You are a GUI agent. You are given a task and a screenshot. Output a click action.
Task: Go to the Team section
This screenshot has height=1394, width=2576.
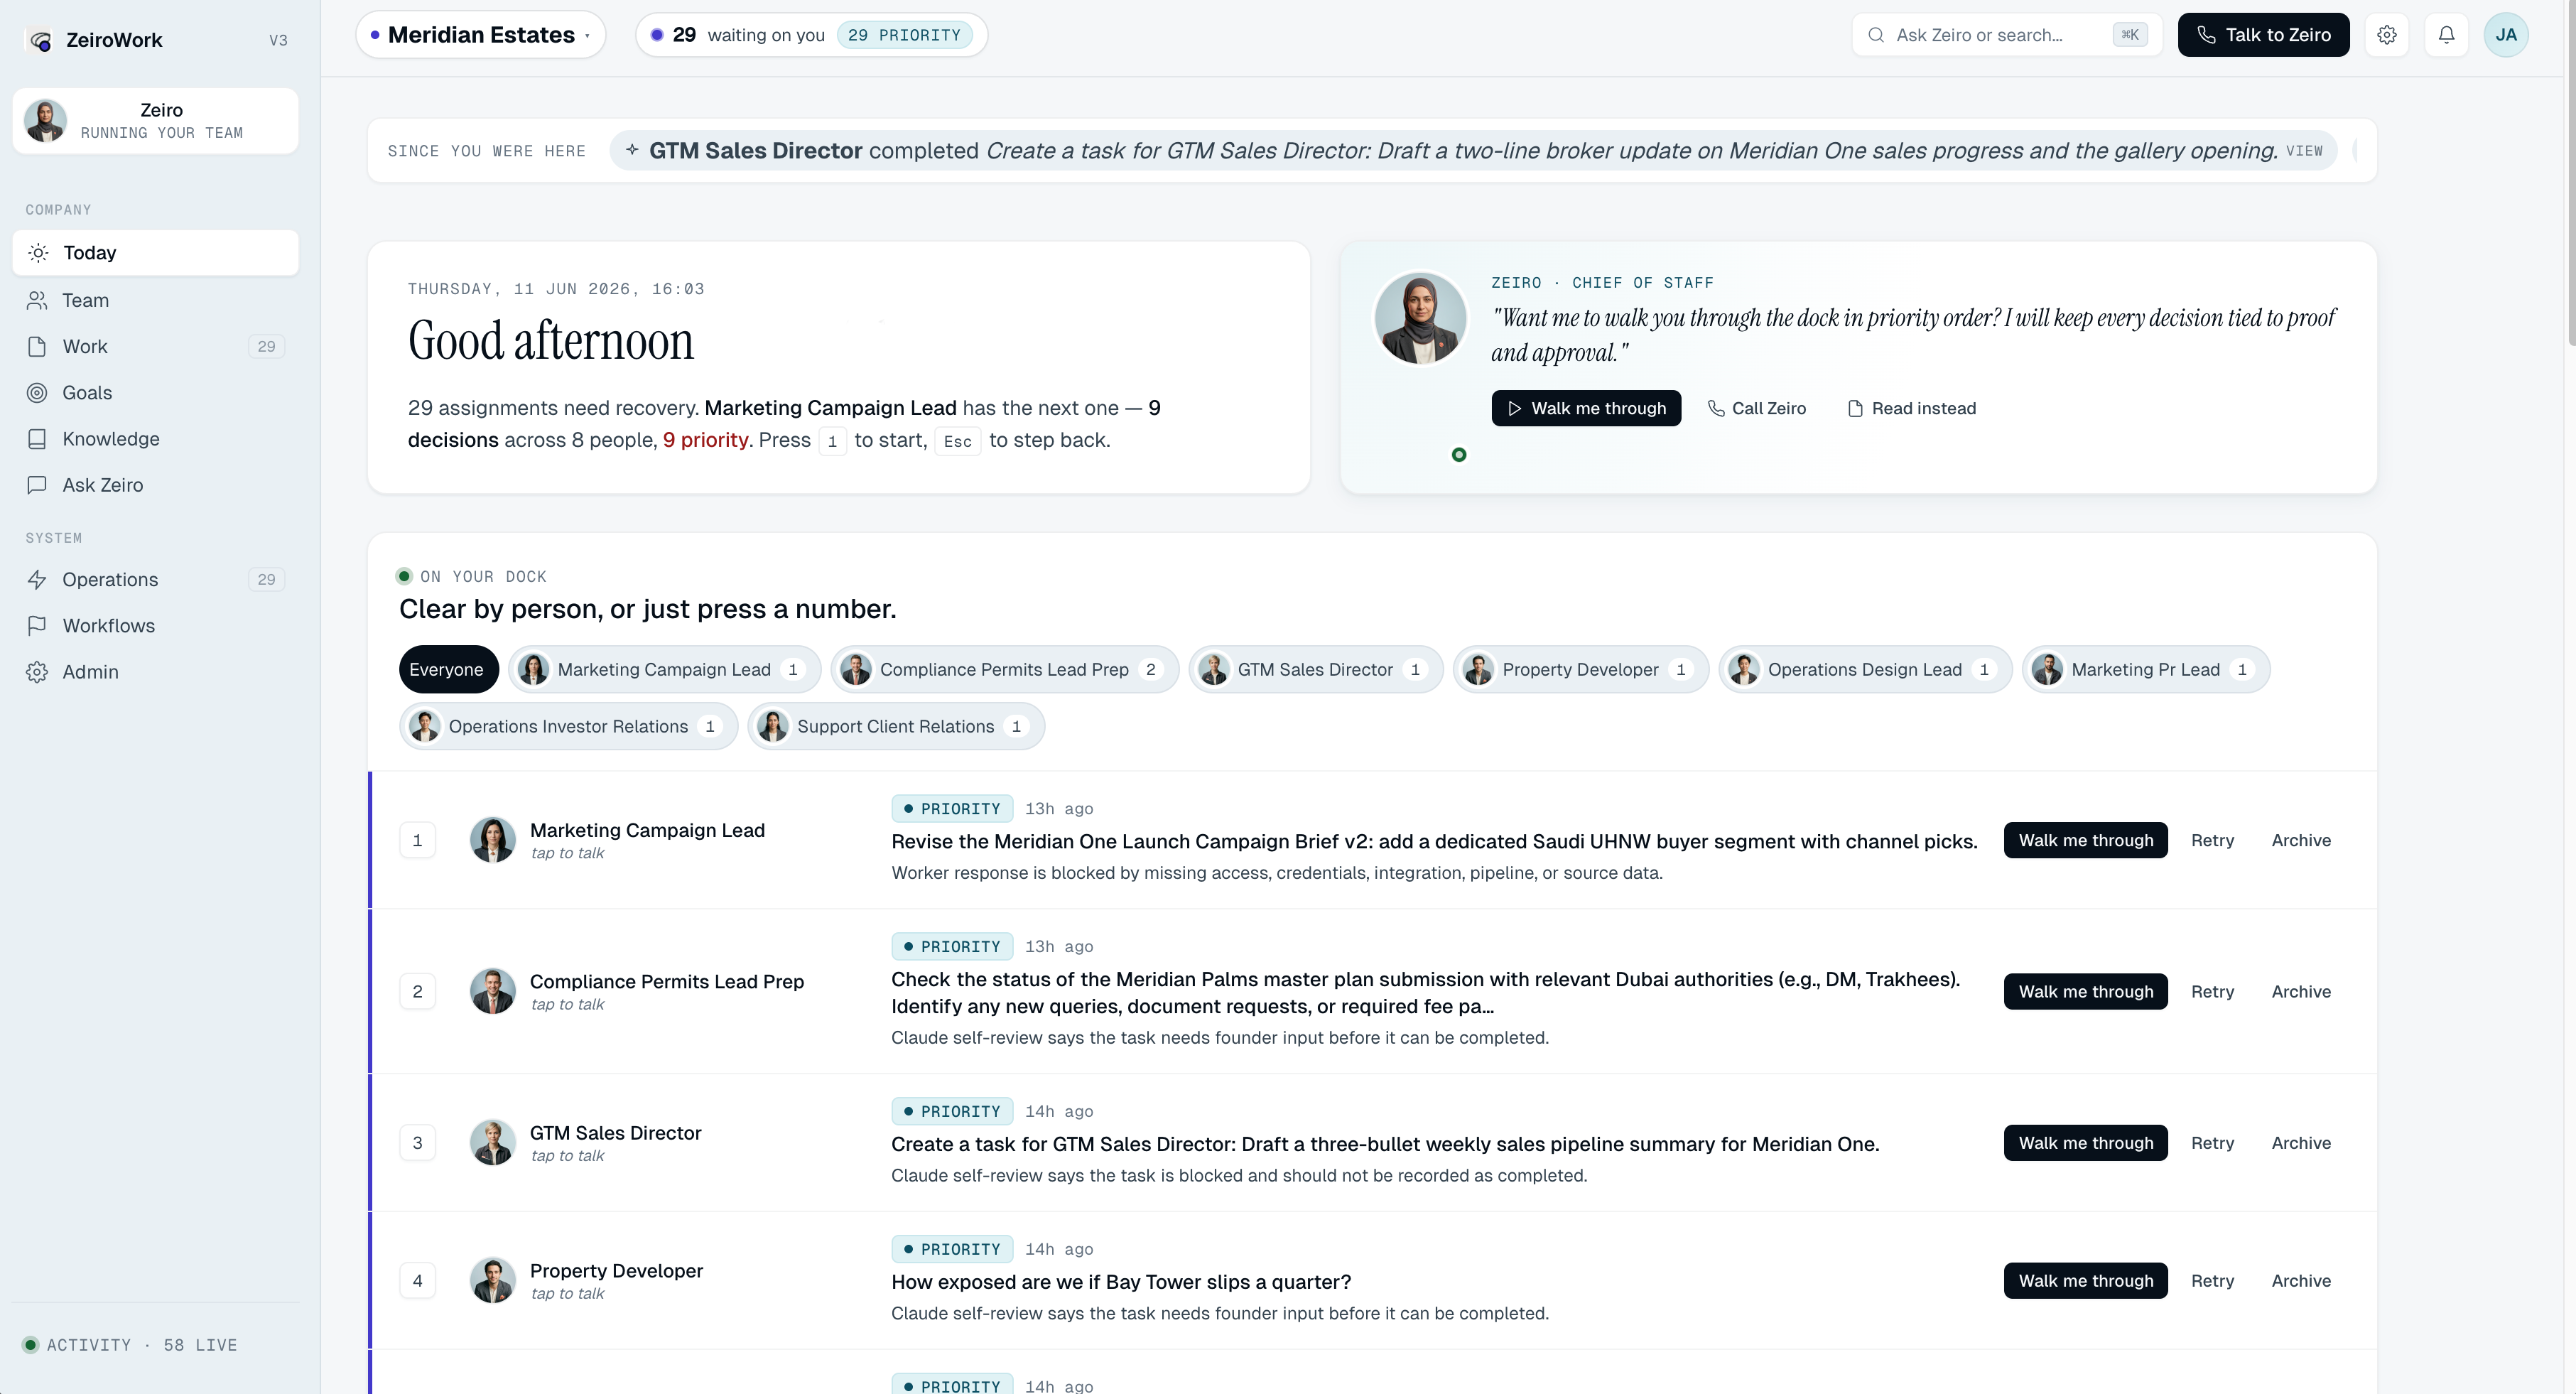[155, 300]
